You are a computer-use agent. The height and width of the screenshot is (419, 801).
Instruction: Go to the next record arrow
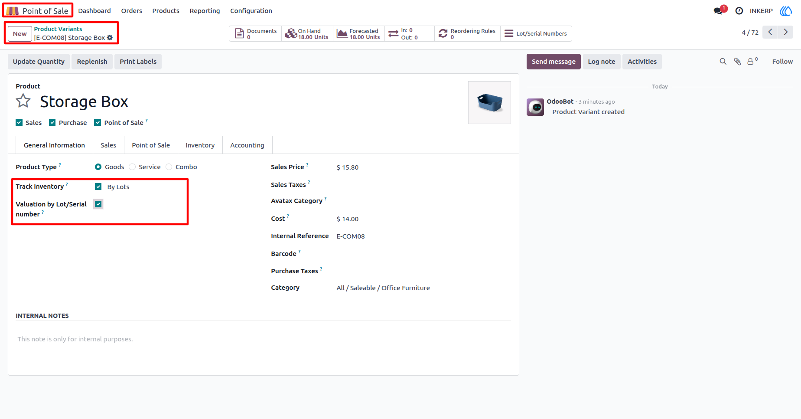785,32
